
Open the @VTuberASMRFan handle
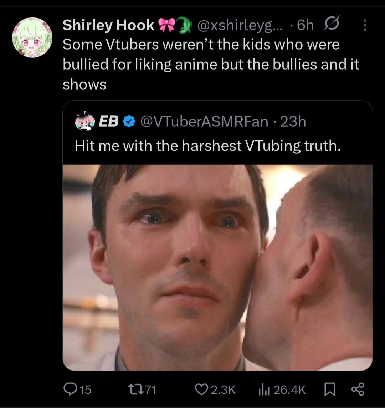(x=204, y=121)
